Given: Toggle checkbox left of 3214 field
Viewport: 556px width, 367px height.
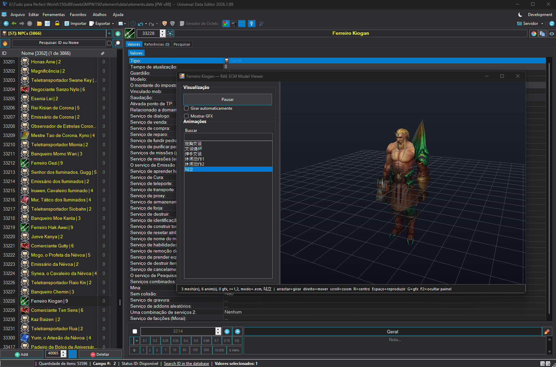Looking at the screenshot, I should click(135, 332).
